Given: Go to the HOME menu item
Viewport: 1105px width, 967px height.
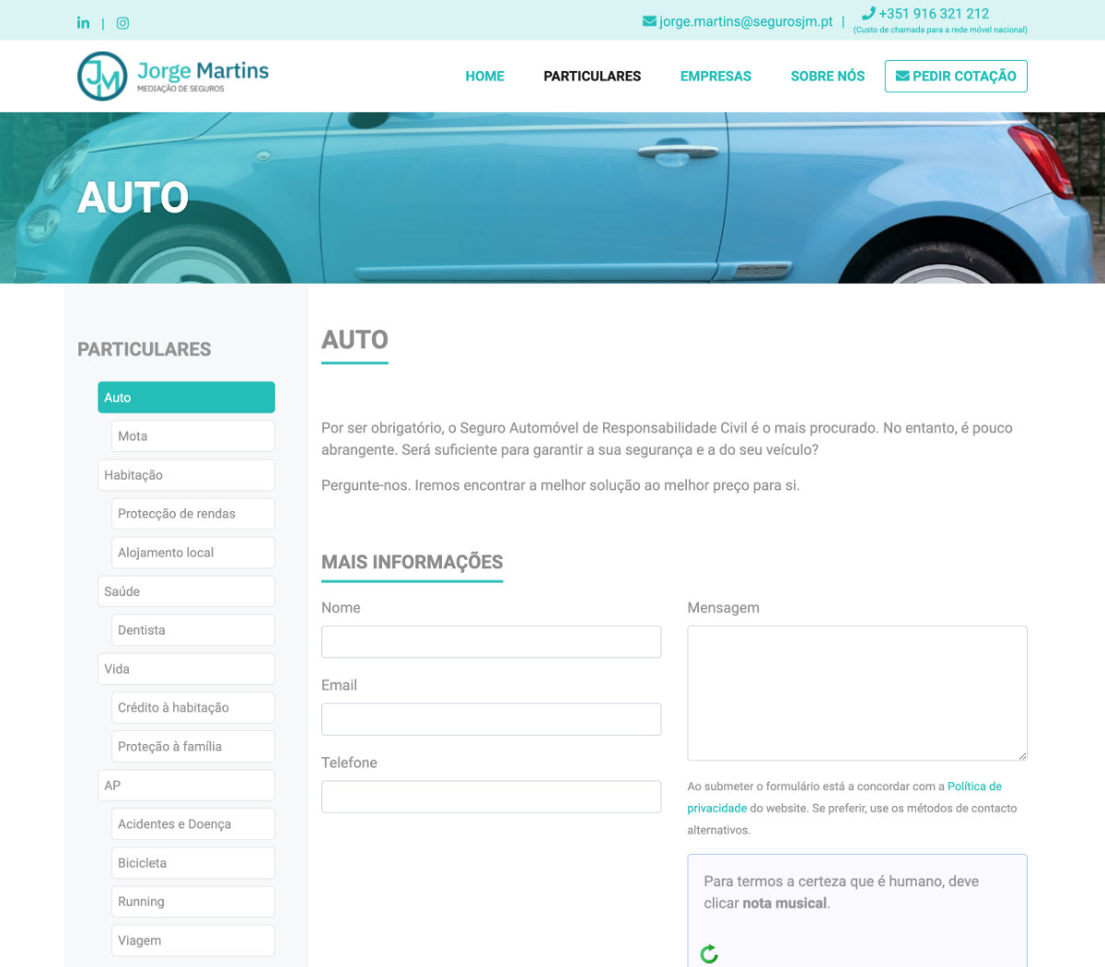Looking at the screenshot, I should point(484,76).
